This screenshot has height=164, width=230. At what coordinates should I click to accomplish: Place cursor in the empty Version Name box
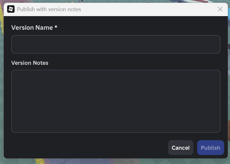click(116, 44)
